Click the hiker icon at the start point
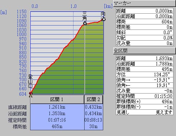Viewport: 176px width, 136px height. [x=31, y=94]
